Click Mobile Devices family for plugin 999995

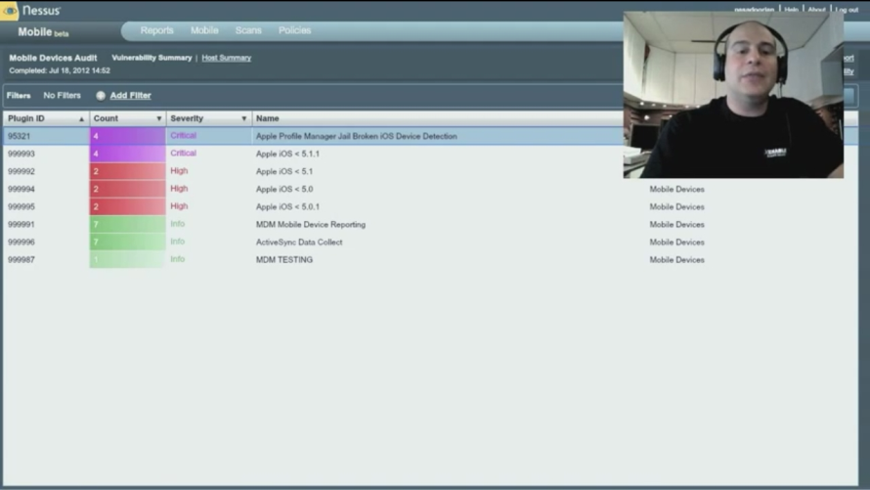pos(676,207)
